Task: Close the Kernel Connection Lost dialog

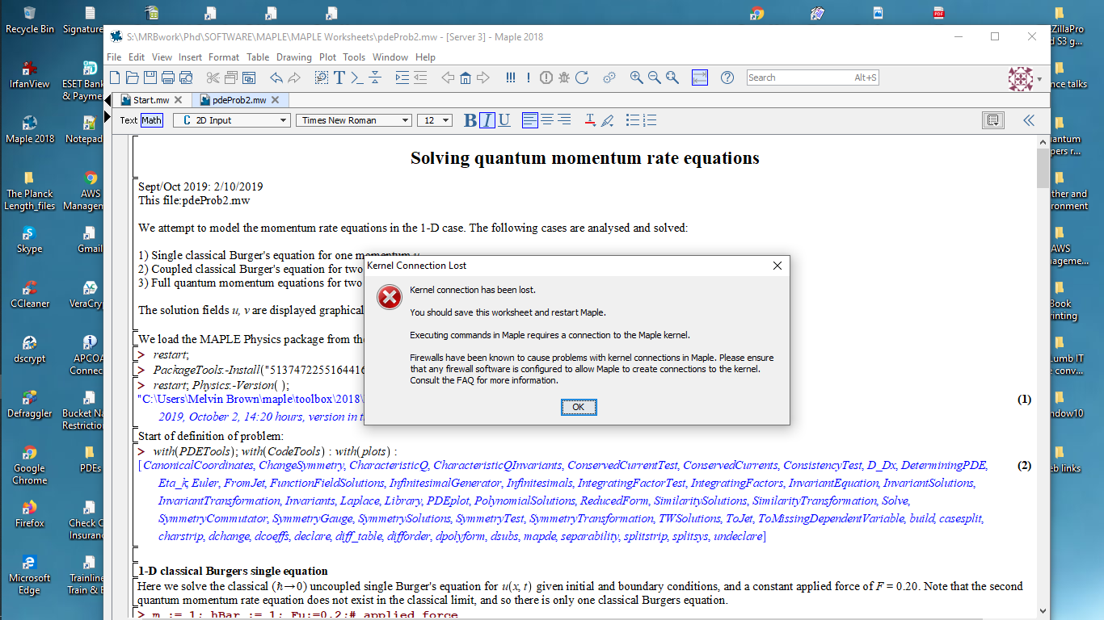Action: pyautogui.click(x=777, y=266)
